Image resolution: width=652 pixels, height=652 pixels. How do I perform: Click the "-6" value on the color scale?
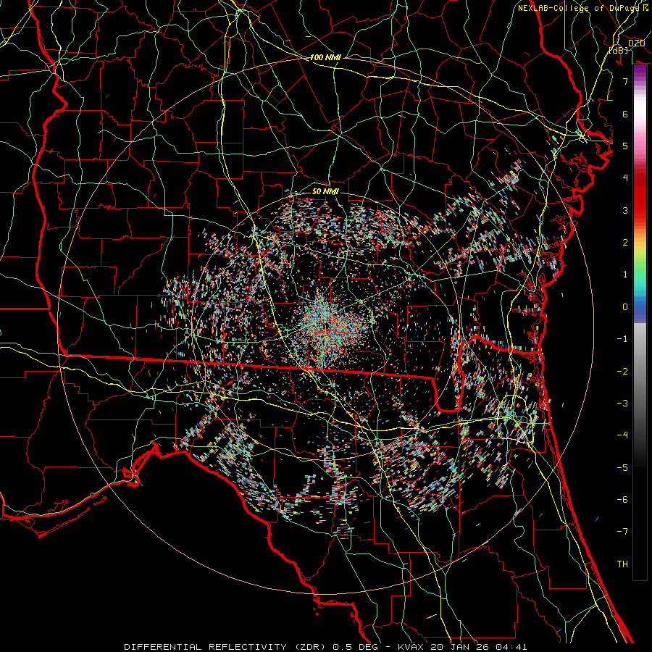(x=622, y=500)
